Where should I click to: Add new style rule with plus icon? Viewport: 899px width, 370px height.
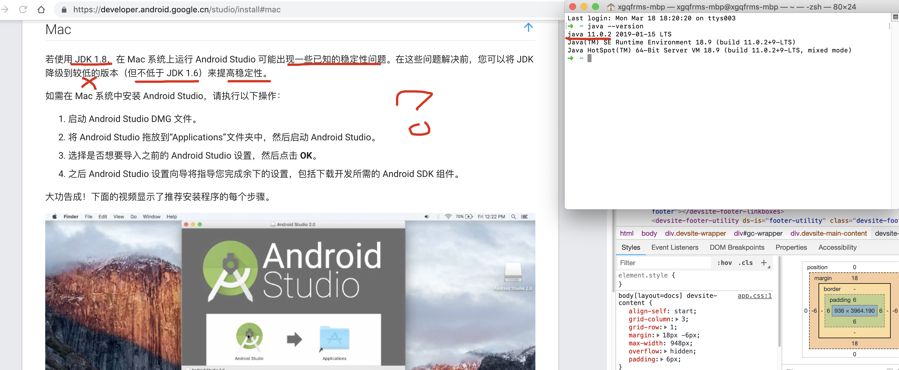[x=764, y=263]
